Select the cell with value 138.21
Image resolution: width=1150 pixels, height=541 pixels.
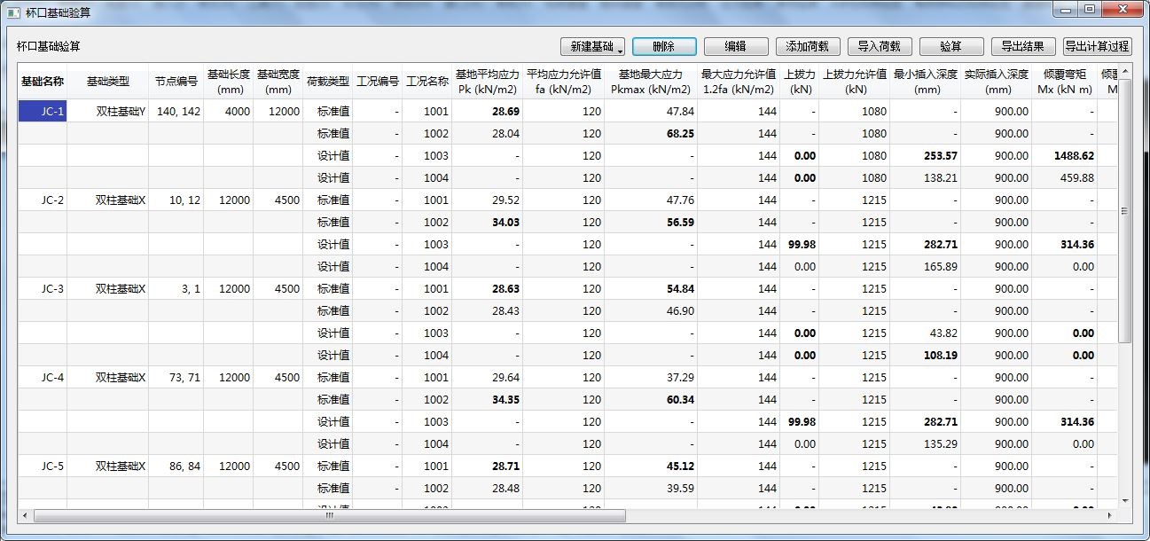click(925, 178)
